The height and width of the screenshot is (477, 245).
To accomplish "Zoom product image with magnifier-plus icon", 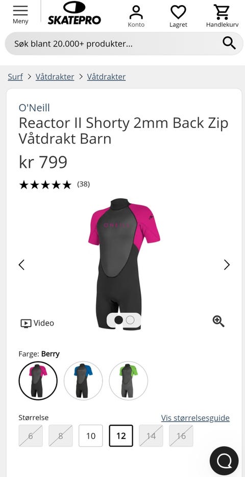I will 218,321.
